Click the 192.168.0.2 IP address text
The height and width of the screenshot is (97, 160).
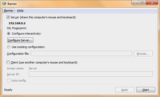pos(17,23)
